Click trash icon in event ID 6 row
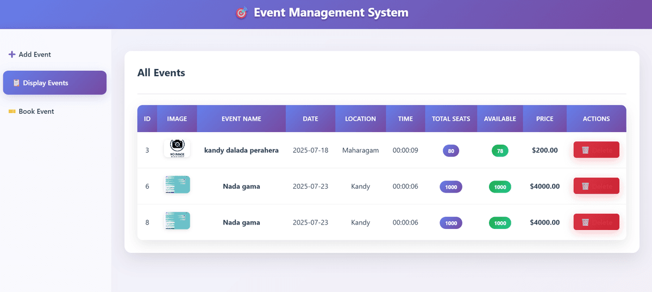The width and height of the screenshot is (652, 292). (x=585, y=186)
